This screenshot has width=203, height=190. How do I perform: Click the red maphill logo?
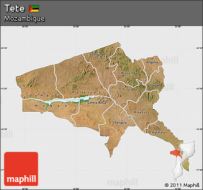point(21,169)
